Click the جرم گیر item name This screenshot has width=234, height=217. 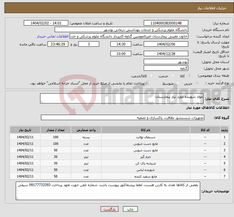pos(146,157)
